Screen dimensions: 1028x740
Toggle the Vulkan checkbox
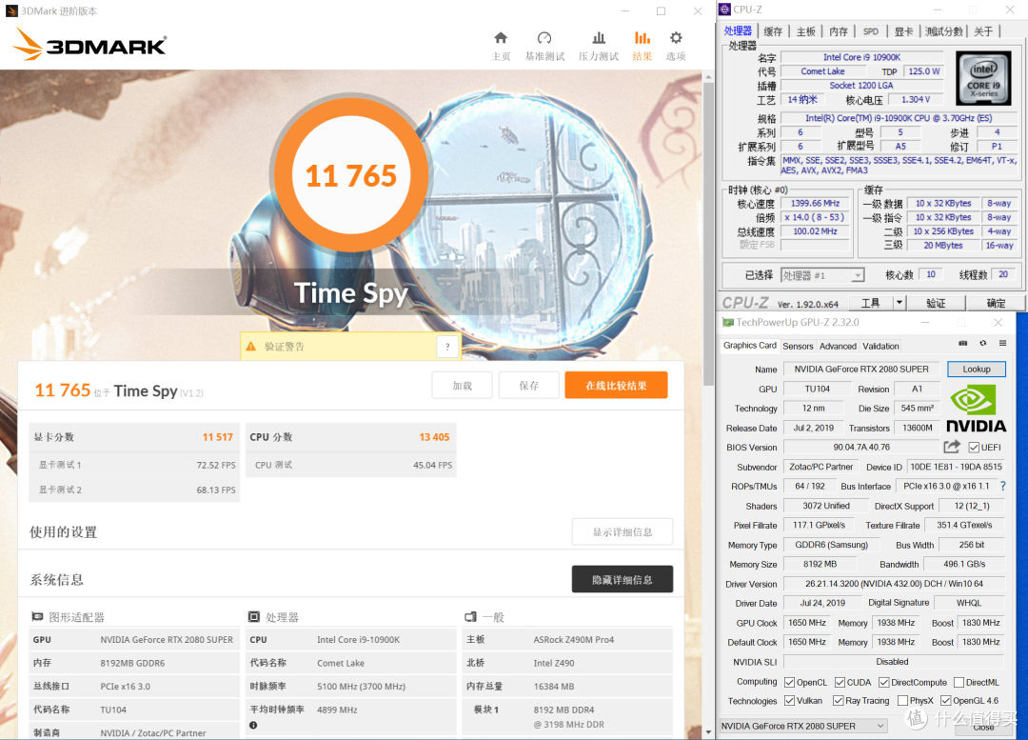789,701
